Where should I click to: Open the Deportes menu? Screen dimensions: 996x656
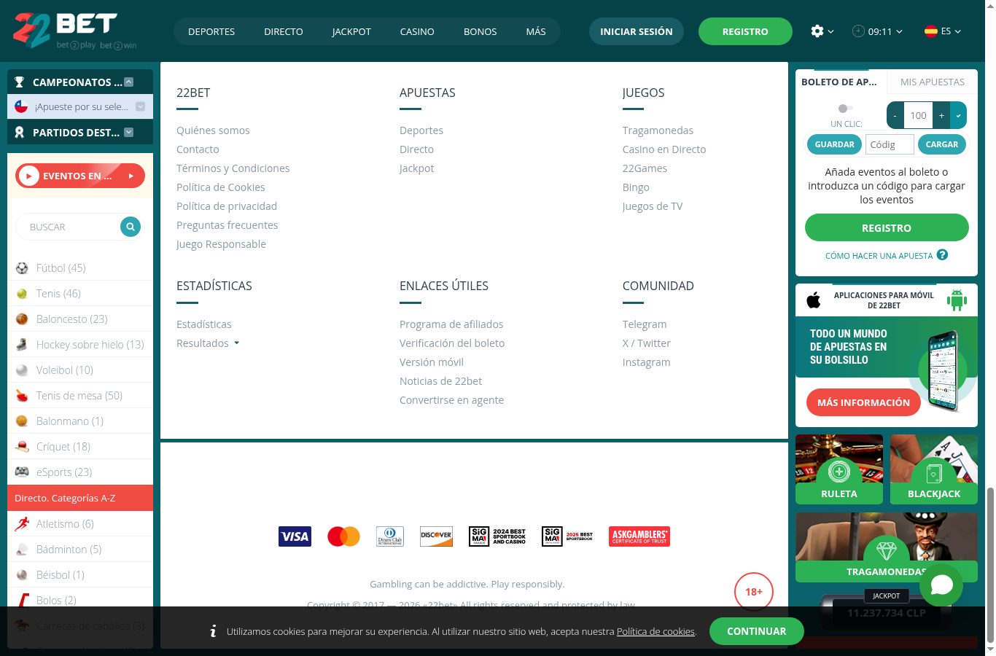(x=211, y=31)
